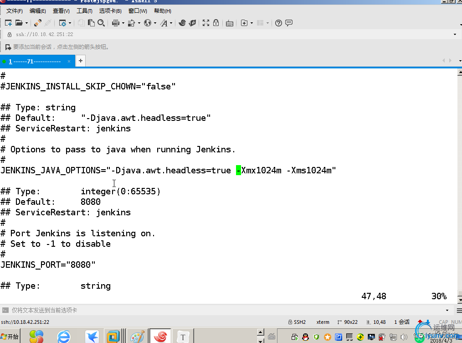
Task: Click the xterm status bar entry
Action: 323,322
